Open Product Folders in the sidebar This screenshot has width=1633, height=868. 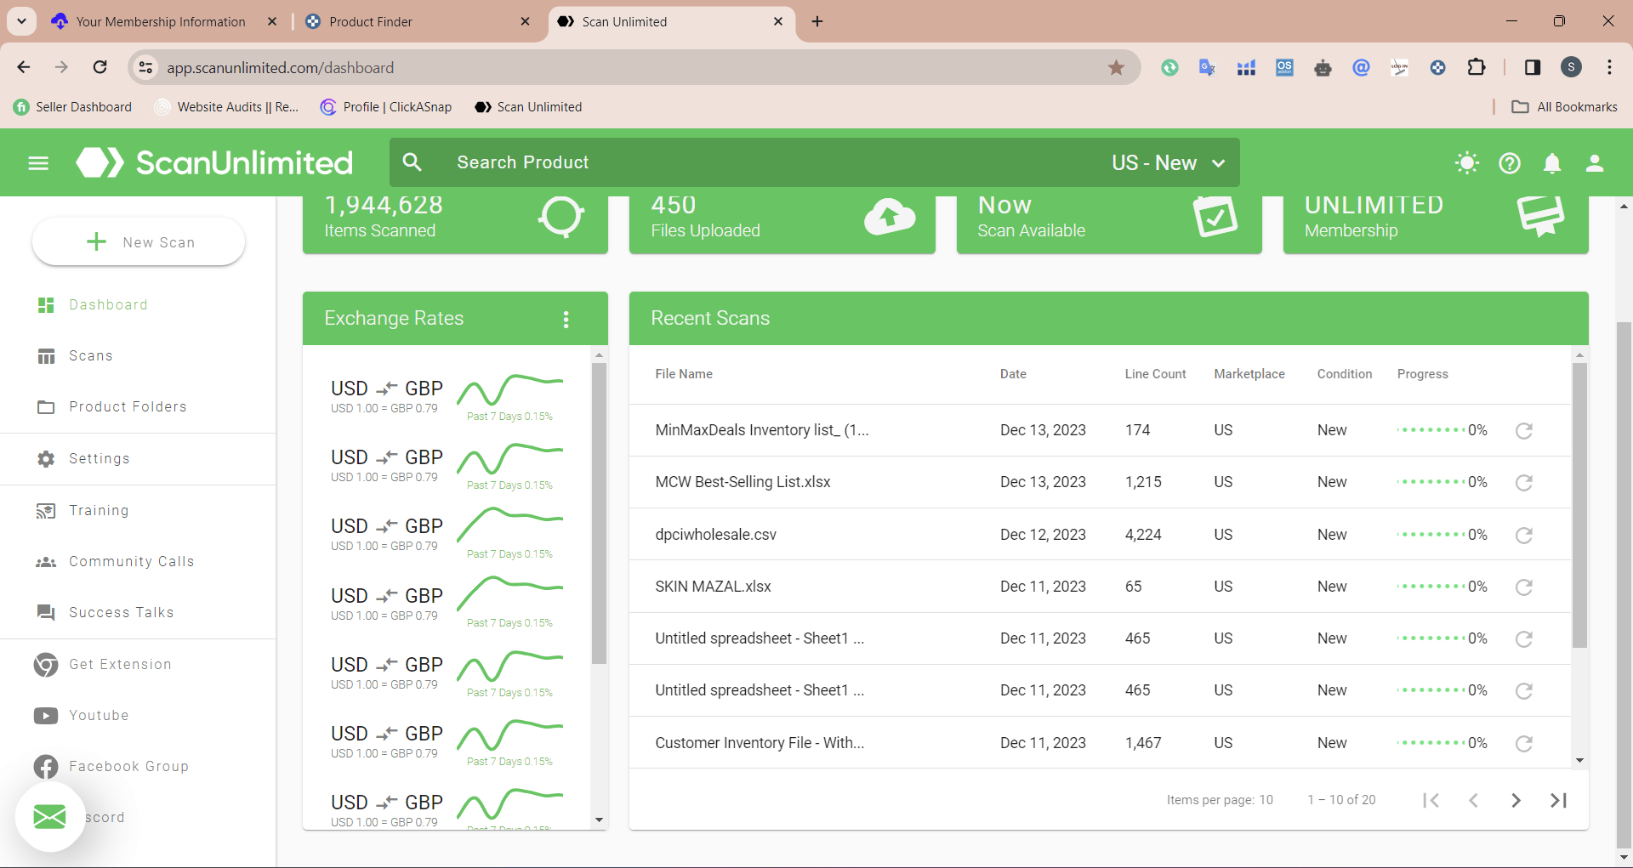pyautogui.click(x=128, y=406)
